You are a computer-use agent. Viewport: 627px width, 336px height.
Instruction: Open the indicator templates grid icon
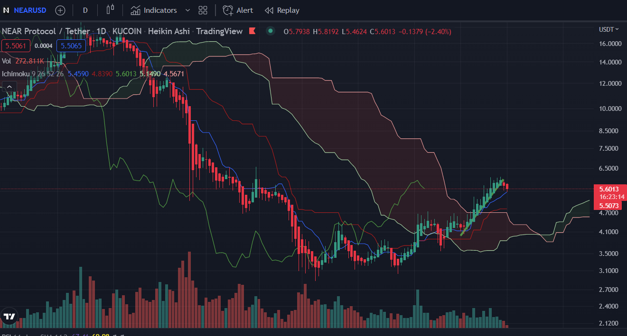(x=203, y=10)
